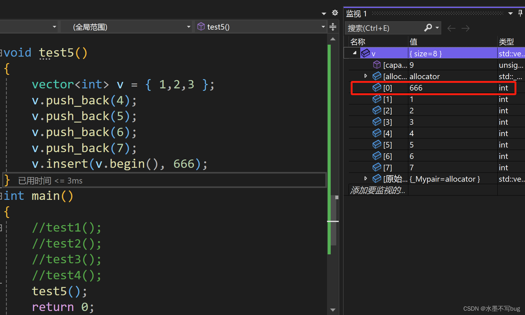Click the search magnifier in Watch panel
Viewport: 525px width, 315px height.
(428, 28)
